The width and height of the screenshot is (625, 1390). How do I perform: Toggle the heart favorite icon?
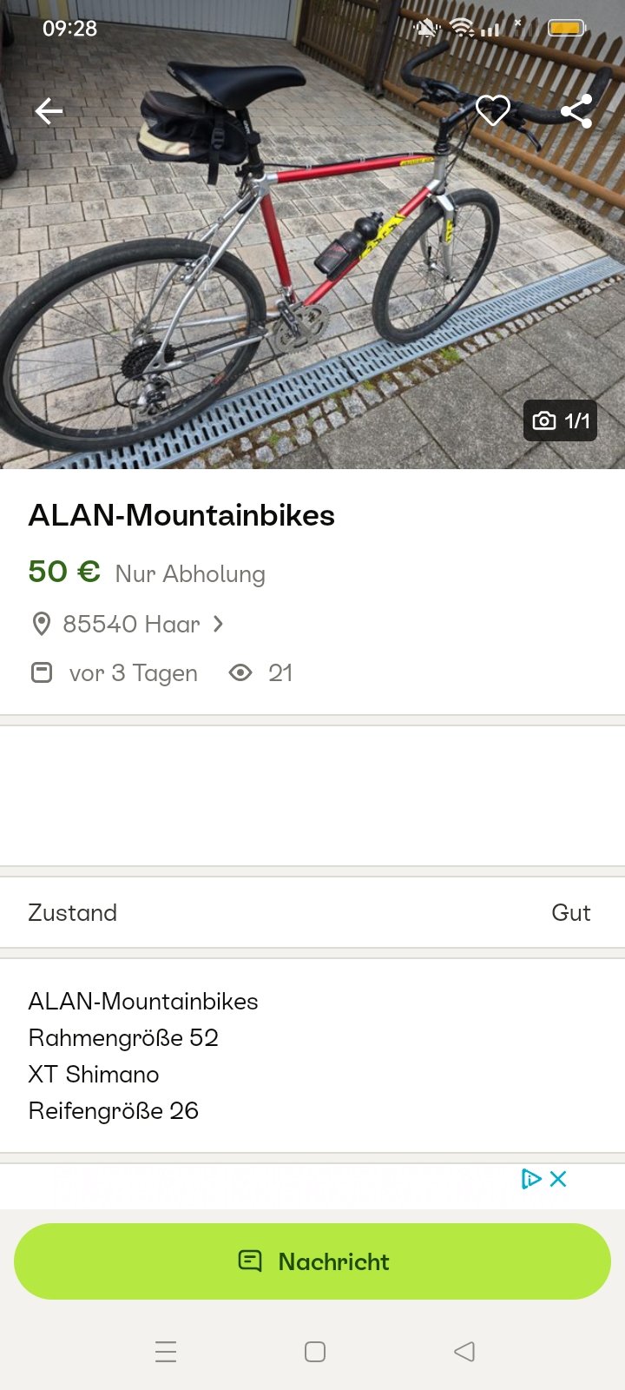click(x=493, y=110)
